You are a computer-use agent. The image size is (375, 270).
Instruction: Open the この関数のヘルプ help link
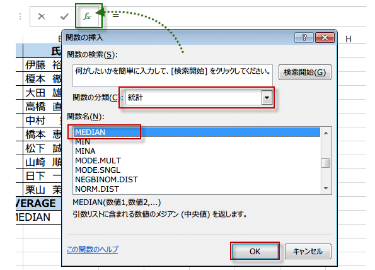[92, 249]
